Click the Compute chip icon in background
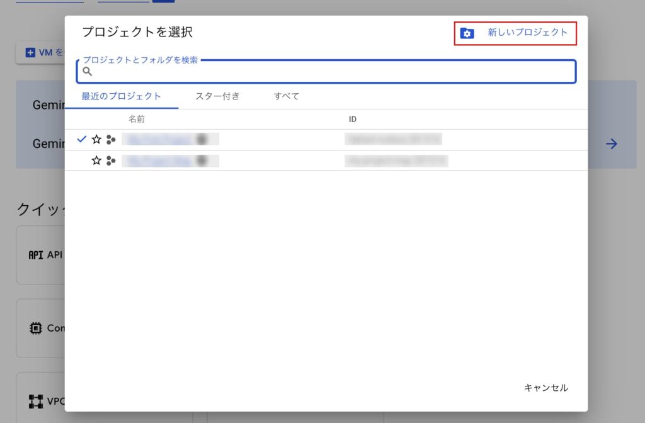This screenshot has width=645, height=423. (x=36, y=328)
